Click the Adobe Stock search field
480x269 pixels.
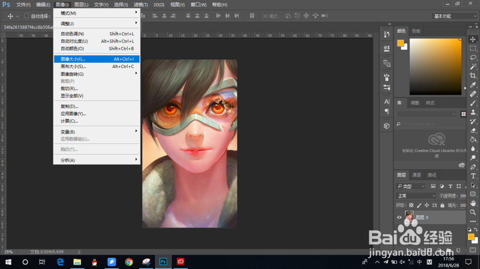tap(430, 124)
